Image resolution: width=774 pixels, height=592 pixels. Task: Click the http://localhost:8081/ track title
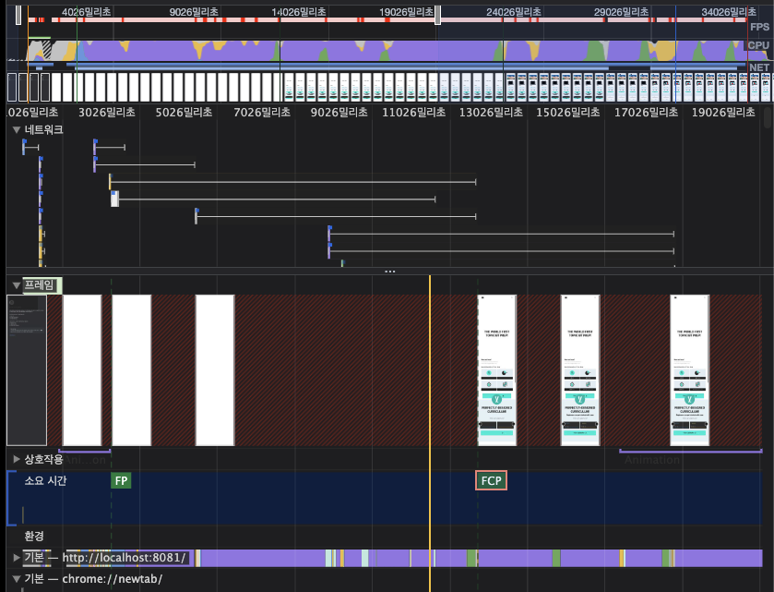click(125, 558)
